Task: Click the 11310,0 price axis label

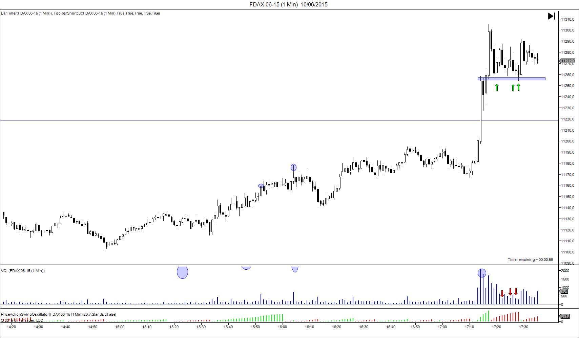Action: click(567, 19)
